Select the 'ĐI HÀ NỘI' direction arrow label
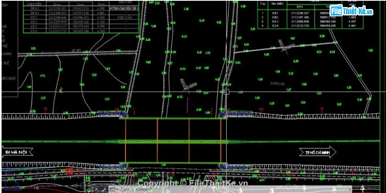 18,152
